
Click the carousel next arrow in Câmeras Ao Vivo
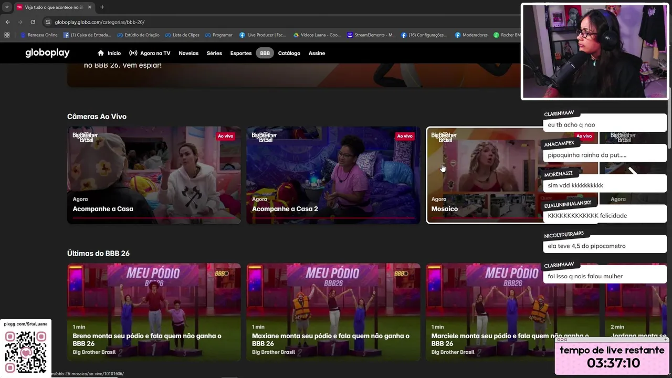[x=633, y=172]
